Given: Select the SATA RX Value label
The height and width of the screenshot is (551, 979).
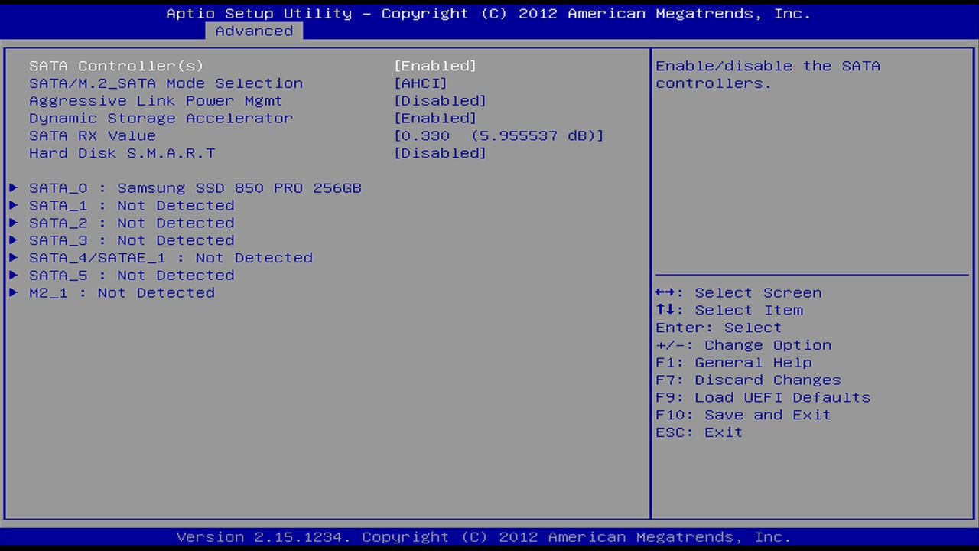Looking at the screenshot, I should click(x=93, y=135).
